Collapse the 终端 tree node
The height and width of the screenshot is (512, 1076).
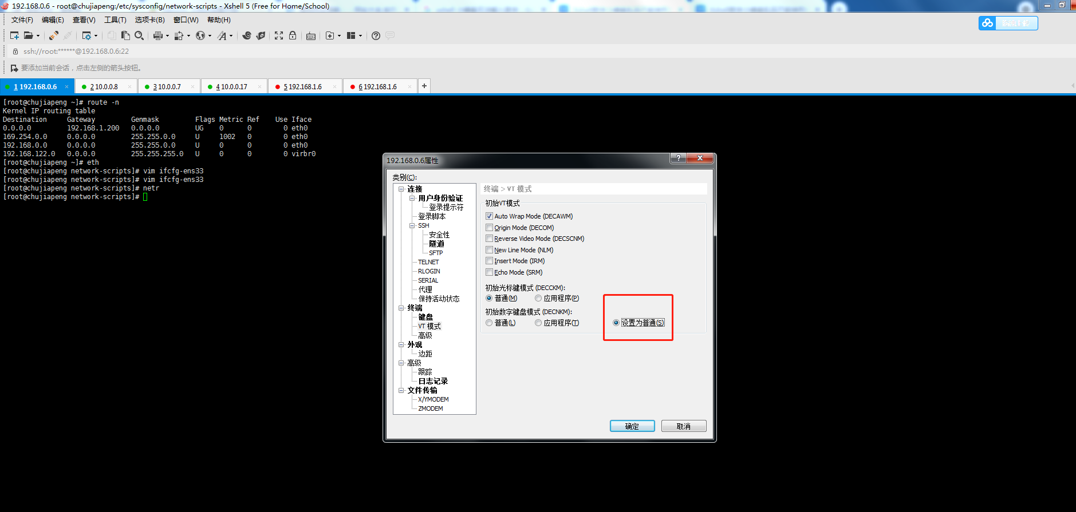tap(401, 308)
